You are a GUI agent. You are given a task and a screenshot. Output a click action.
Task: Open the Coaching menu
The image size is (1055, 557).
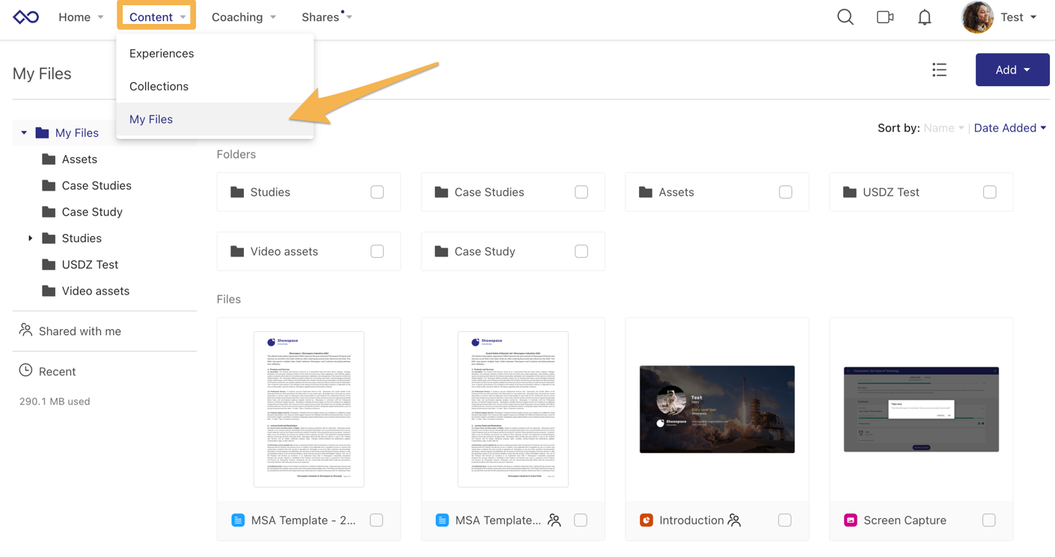point(238,16)
